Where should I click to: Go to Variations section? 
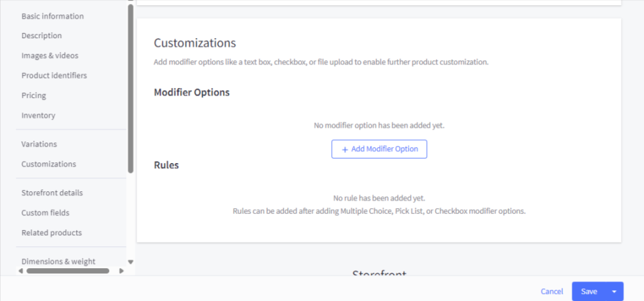tap(39, 144)
